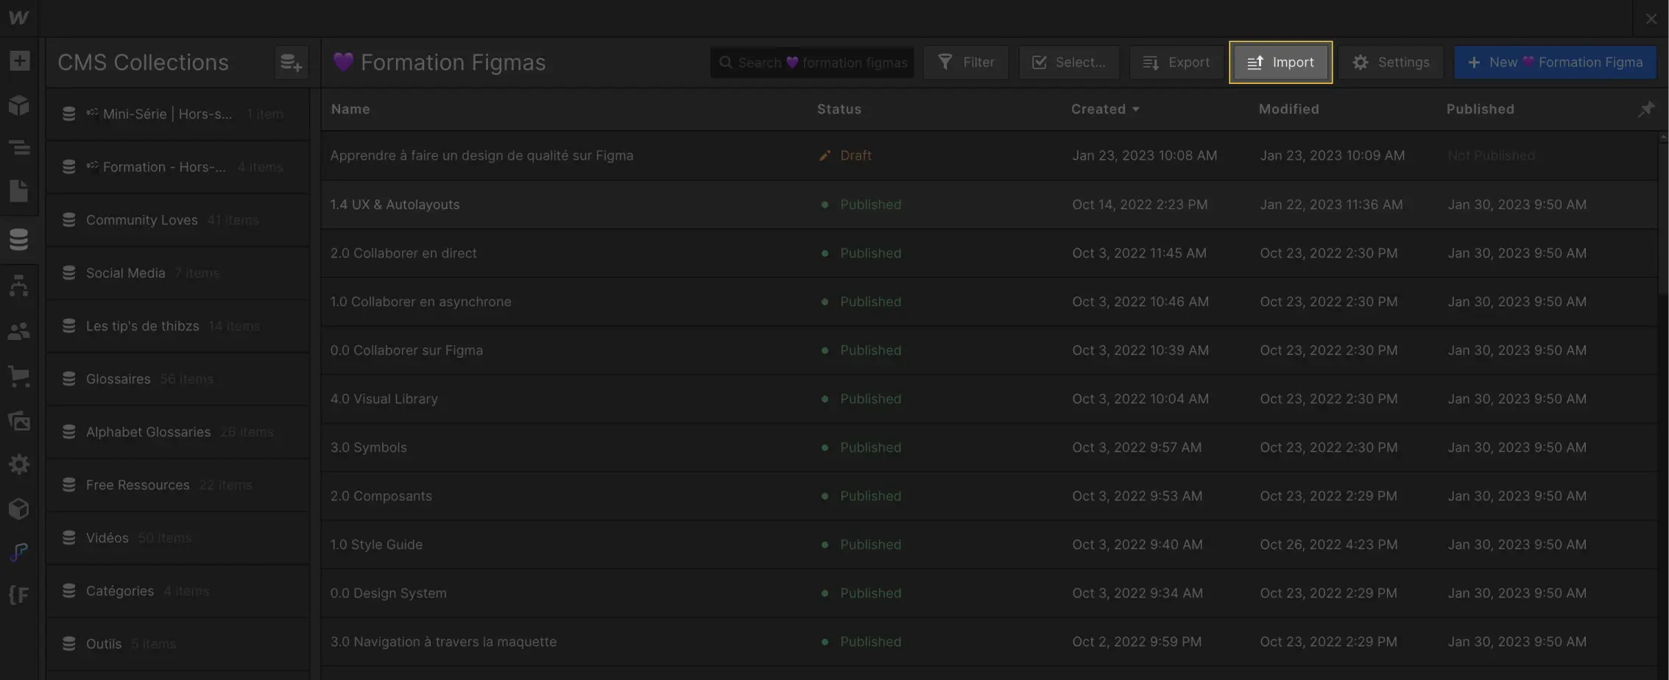Sort items by Name column
Image resolution: width=1669 pixels, height=680 pixels.
(x=350, y=109)
